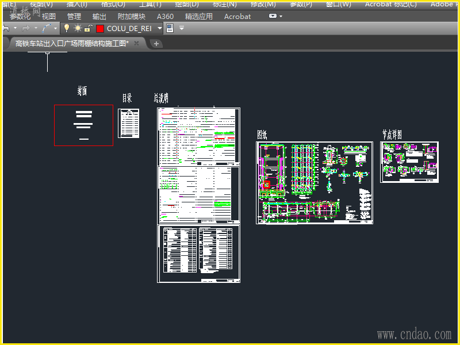Expand quick access toolbar customize arrow

182,28
